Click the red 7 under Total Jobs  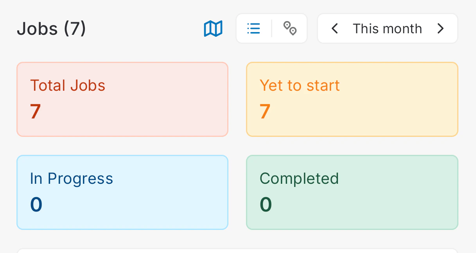click(x=36, y=111)
